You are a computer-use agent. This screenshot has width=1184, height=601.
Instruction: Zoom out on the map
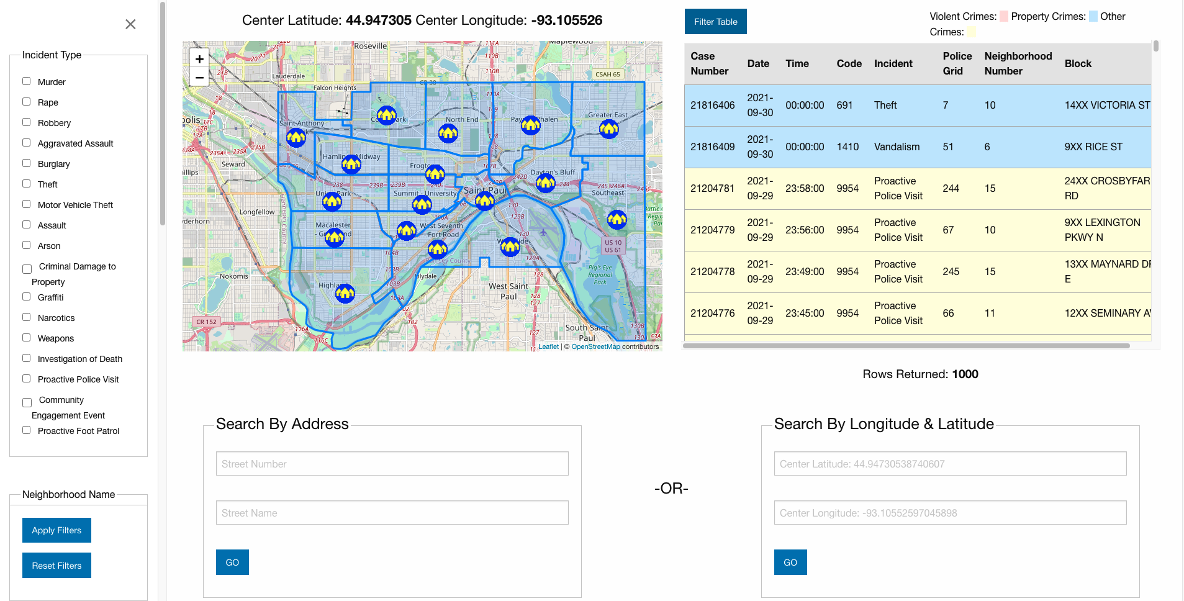point(199,78)
